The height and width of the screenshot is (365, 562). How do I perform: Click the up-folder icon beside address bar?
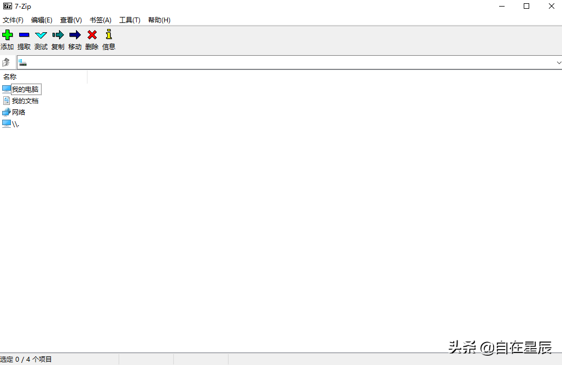click(5, 62)
